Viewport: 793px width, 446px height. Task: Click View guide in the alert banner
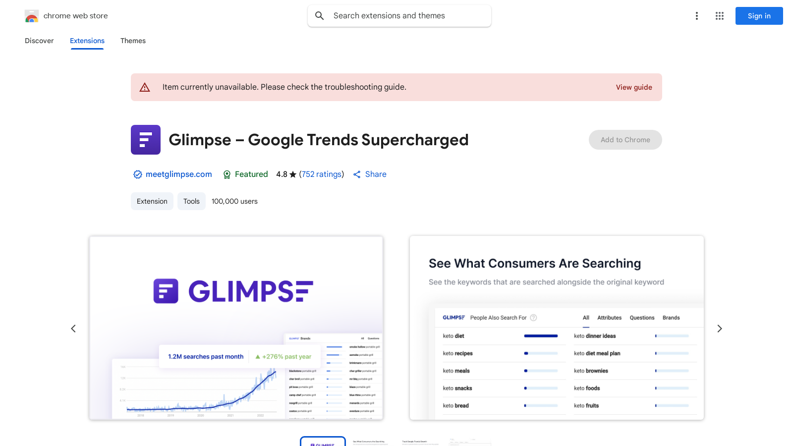click(634, 87)
